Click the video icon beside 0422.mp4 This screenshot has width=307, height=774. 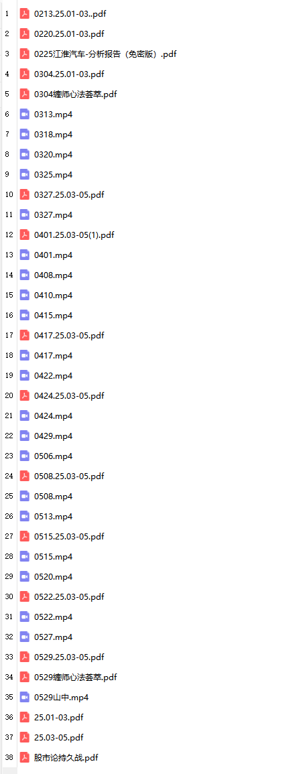coord(25,375)
